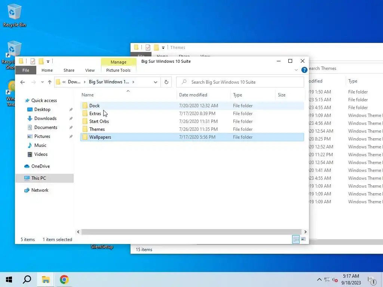Open Videos in navigation pane
This screenshot has height=287, width=383.
tap(41, 154)
